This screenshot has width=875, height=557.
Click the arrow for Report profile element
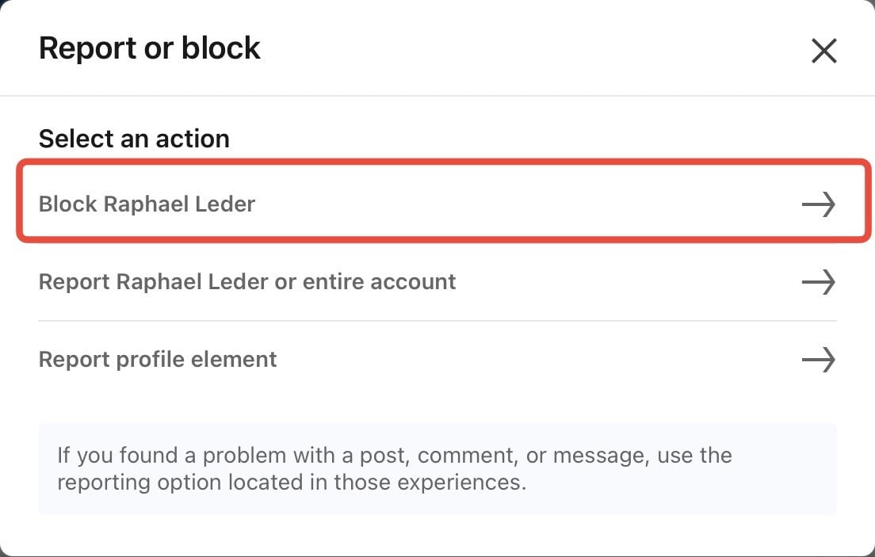pos(819,360)
